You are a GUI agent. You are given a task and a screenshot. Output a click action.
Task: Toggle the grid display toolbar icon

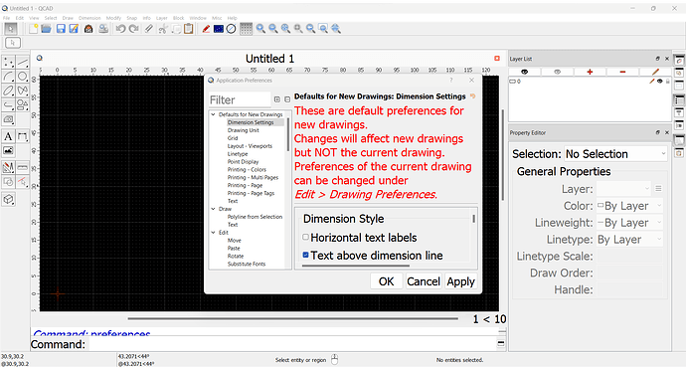click(247, 29)
